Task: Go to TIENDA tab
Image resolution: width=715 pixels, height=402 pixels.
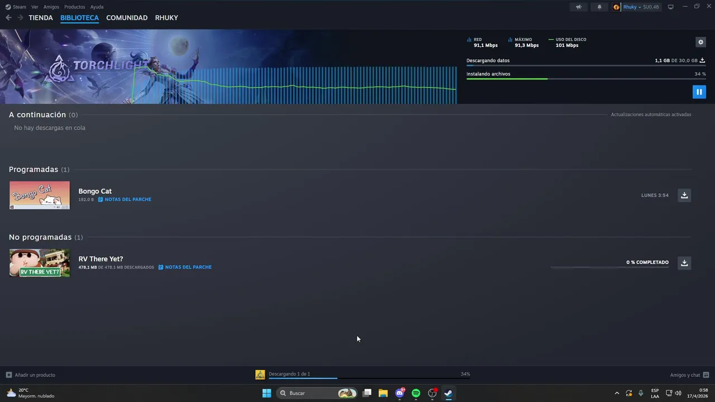Action: coord(41,18)
